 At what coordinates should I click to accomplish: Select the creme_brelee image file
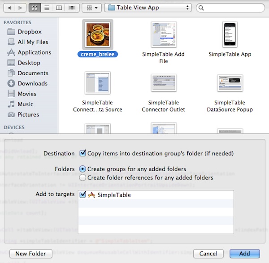(x=98, y=35)
